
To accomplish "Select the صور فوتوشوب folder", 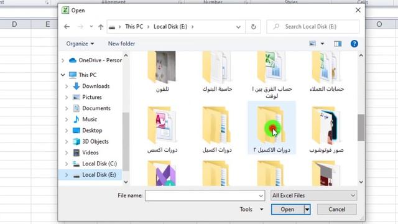I will pos(326,129).
